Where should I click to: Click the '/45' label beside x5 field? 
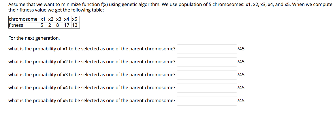coord(241,100)
